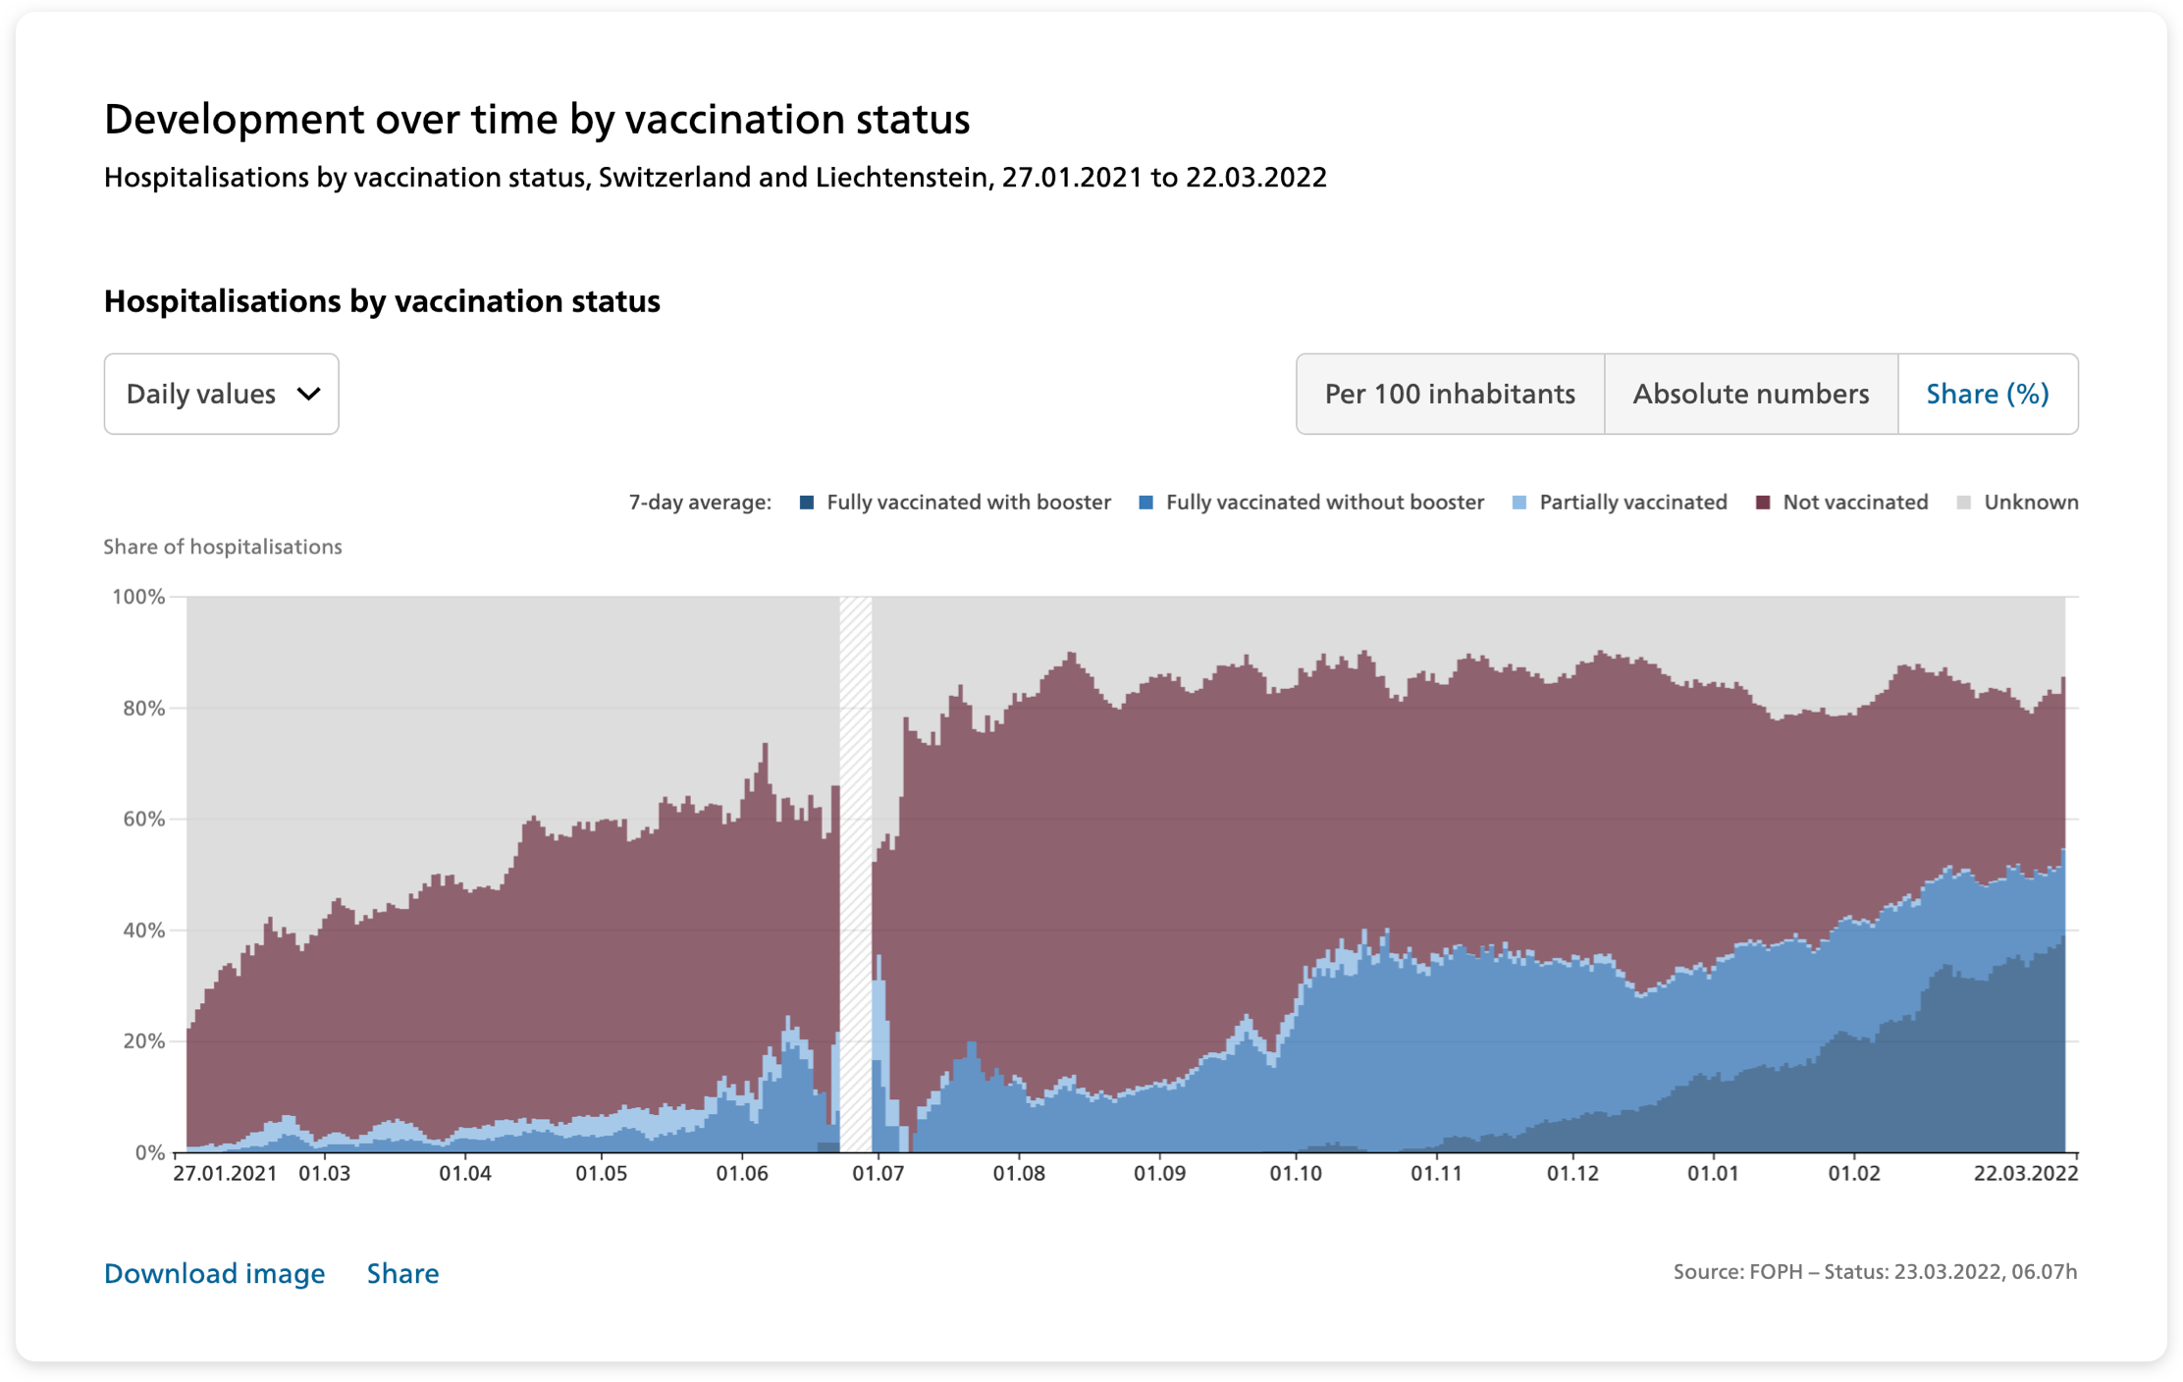Click the grey Unknown legend swatch

pos(1963,503)
